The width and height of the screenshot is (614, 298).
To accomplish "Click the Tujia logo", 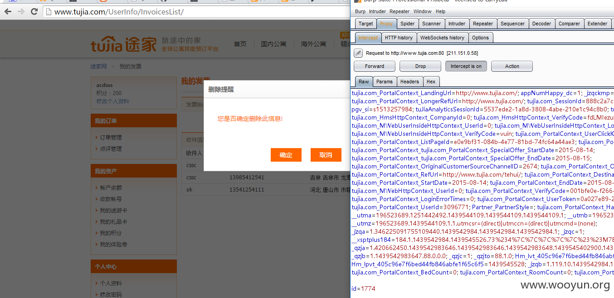I will point(123,44).
